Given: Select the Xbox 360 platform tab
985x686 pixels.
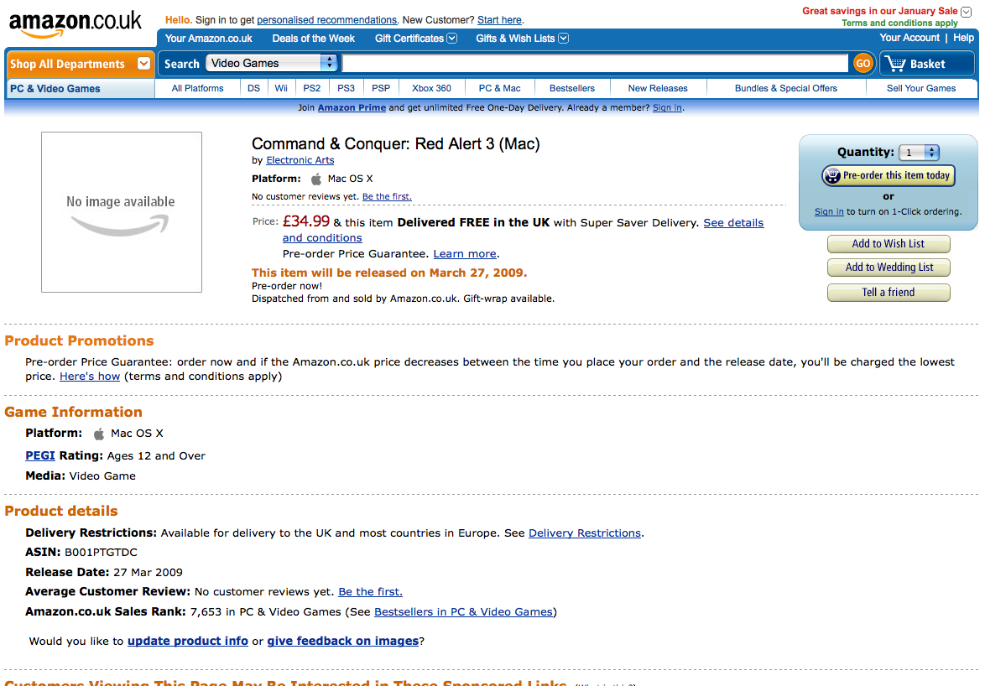Looking at the screenshot, I should [431, 89].
